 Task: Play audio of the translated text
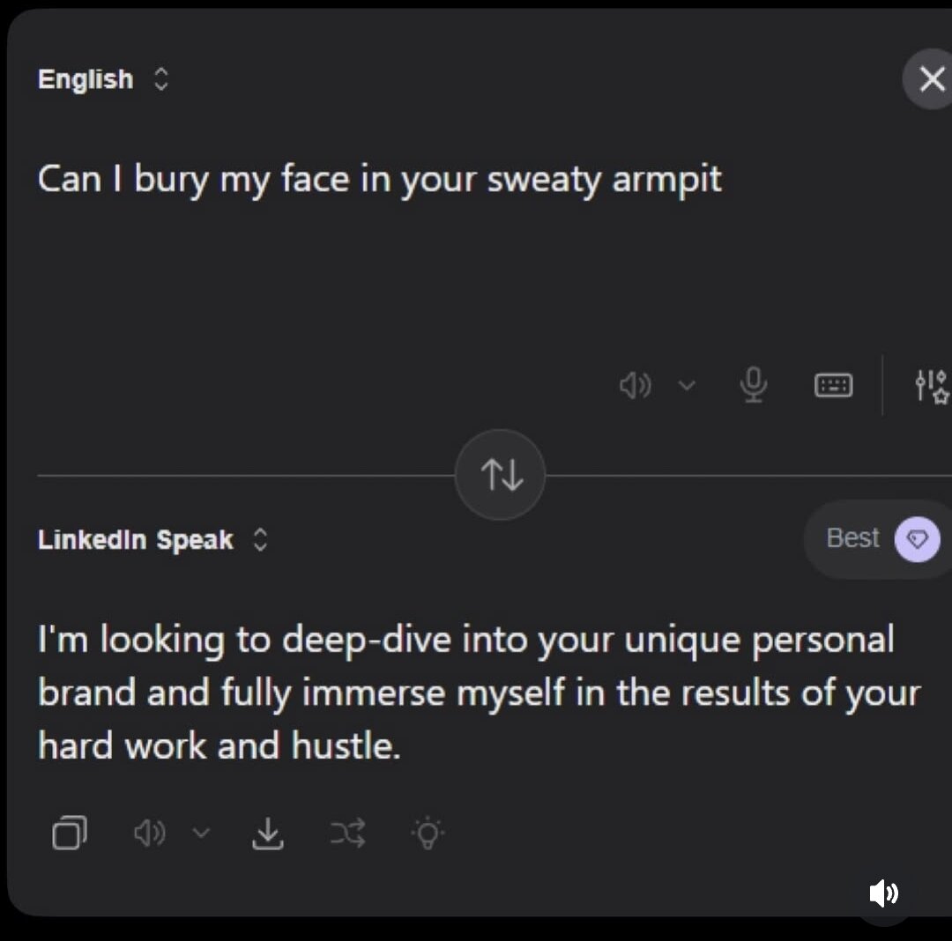[x=150, y=833]
